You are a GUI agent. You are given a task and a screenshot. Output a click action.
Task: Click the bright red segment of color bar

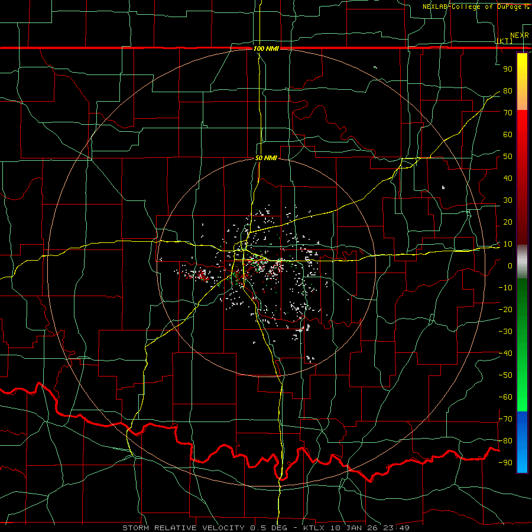tap(522, 125)
